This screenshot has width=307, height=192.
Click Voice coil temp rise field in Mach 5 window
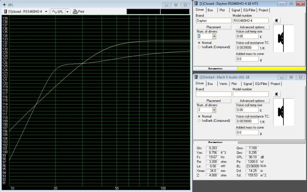tap(247, 110)
